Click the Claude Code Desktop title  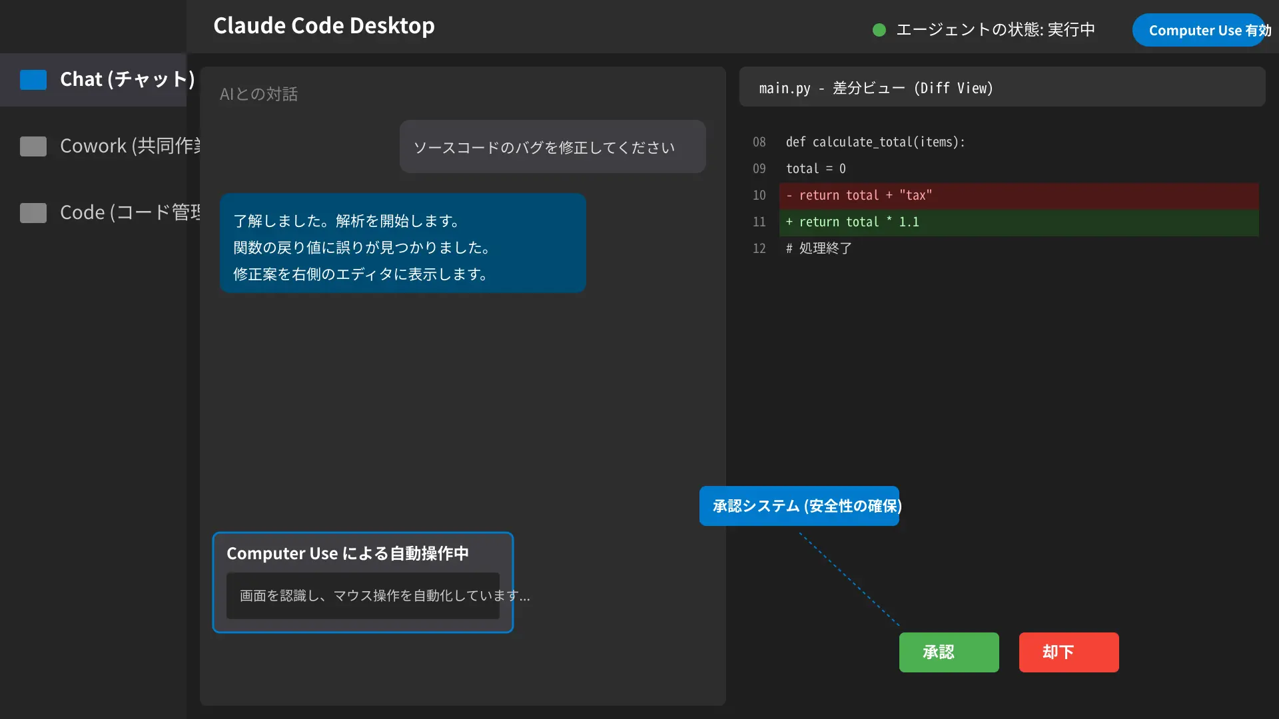pyautogui.click(x=324, y=26)
